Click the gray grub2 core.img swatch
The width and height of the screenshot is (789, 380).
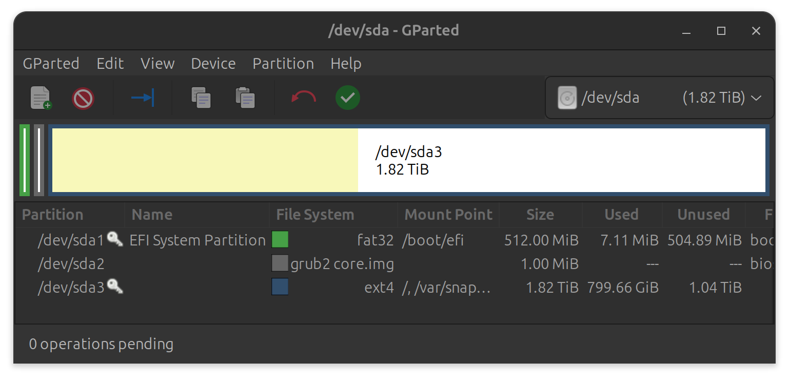pos(280,263)
